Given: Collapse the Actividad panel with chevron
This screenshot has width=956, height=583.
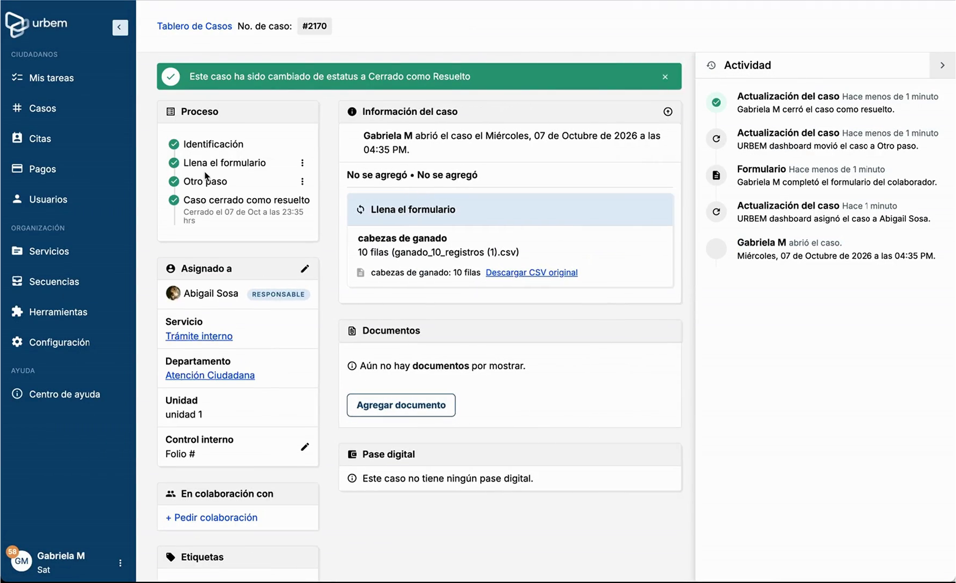Looking at the screenshot, I should pyautogui.click(x=942, y=65).
